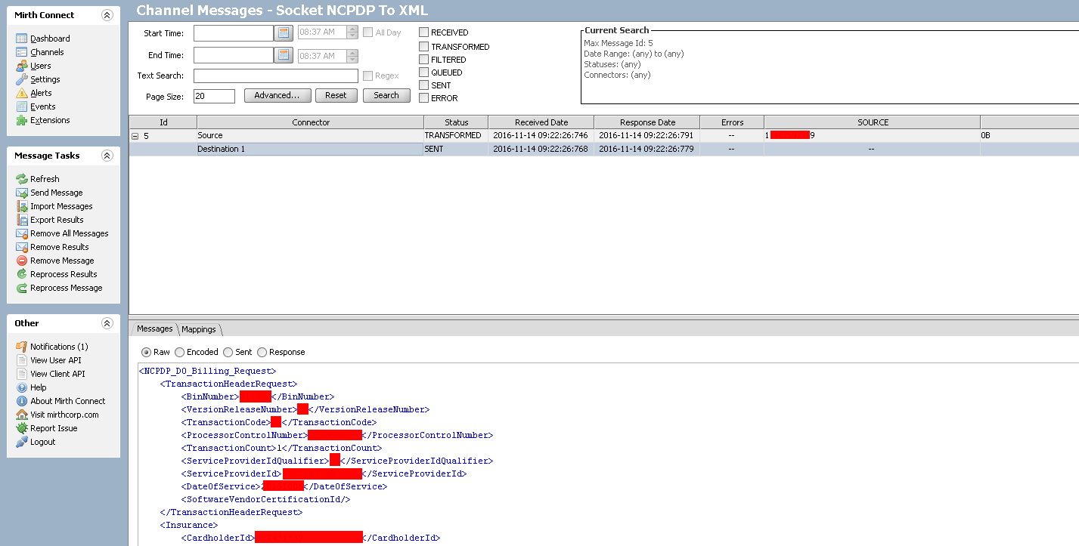Screen dimensions: 1079x546
Task: Click the Import Messages icon
Action: point(22,206)
